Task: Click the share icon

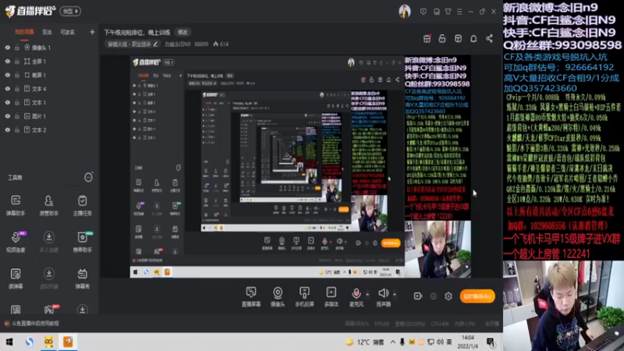Action: (x=489, y=38)
